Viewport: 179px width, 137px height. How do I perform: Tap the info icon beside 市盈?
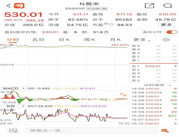click(111, 24)
